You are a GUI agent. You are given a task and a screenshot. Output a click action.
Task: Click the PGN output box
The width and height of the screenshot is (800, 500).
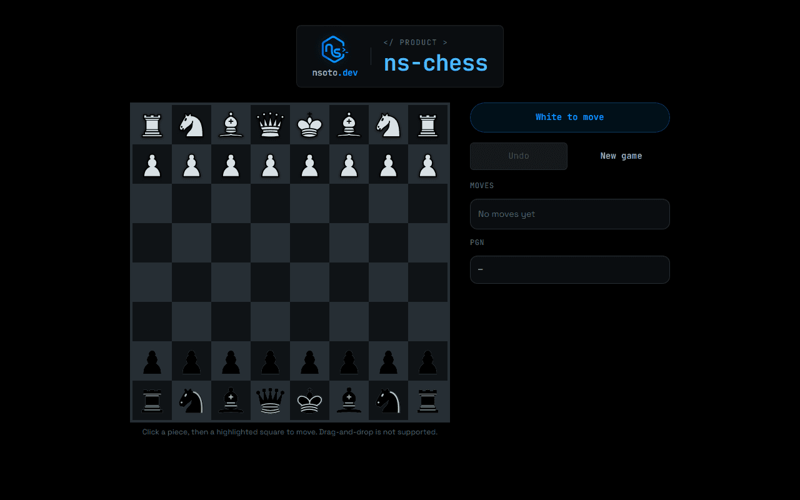(x=570, y=269)
